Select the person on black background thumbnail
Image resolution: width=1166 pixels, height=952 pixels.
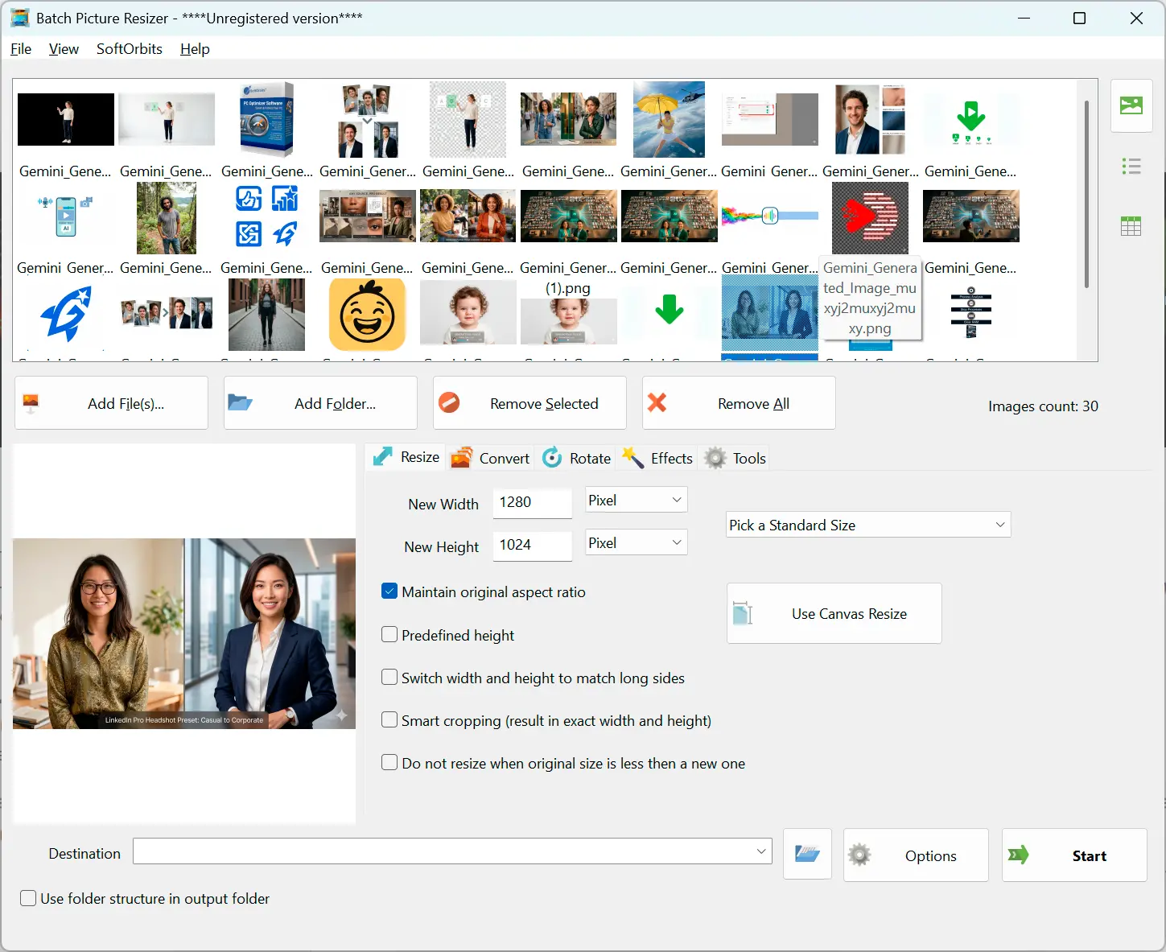65,119
